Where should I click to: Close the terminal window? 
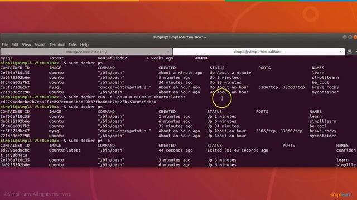pos(355,37)
